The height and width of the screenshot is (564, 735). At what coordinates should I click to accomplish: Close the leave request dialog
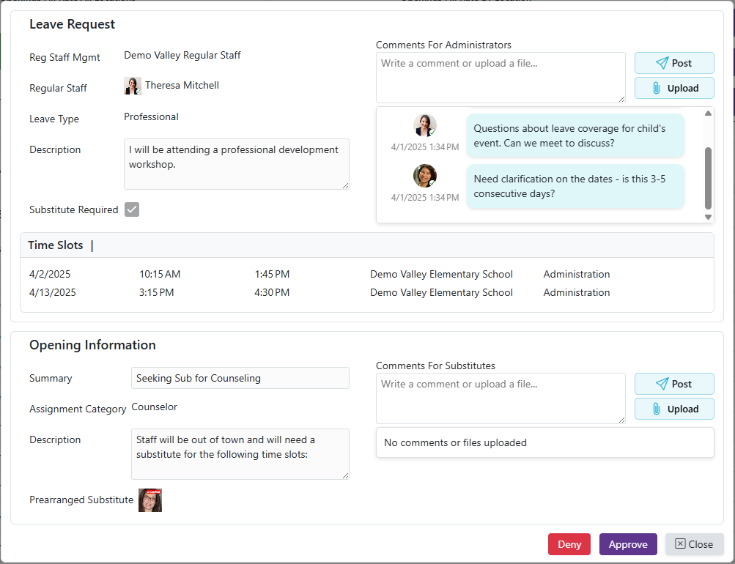point(694,544)
